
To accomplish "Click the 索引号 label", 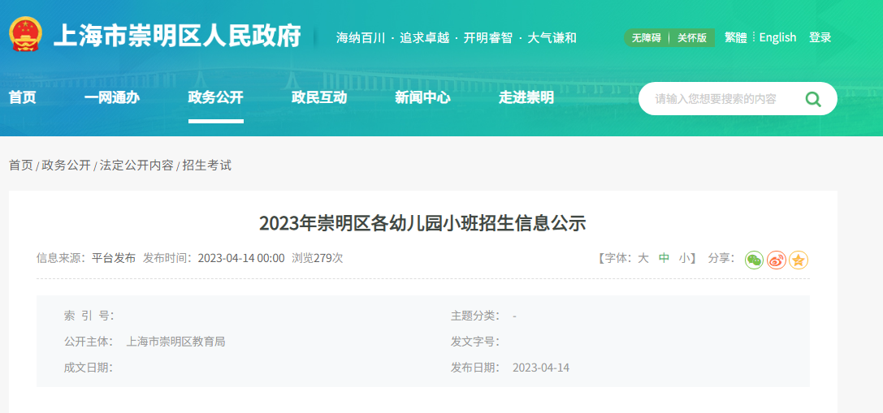I will [89, 316].
